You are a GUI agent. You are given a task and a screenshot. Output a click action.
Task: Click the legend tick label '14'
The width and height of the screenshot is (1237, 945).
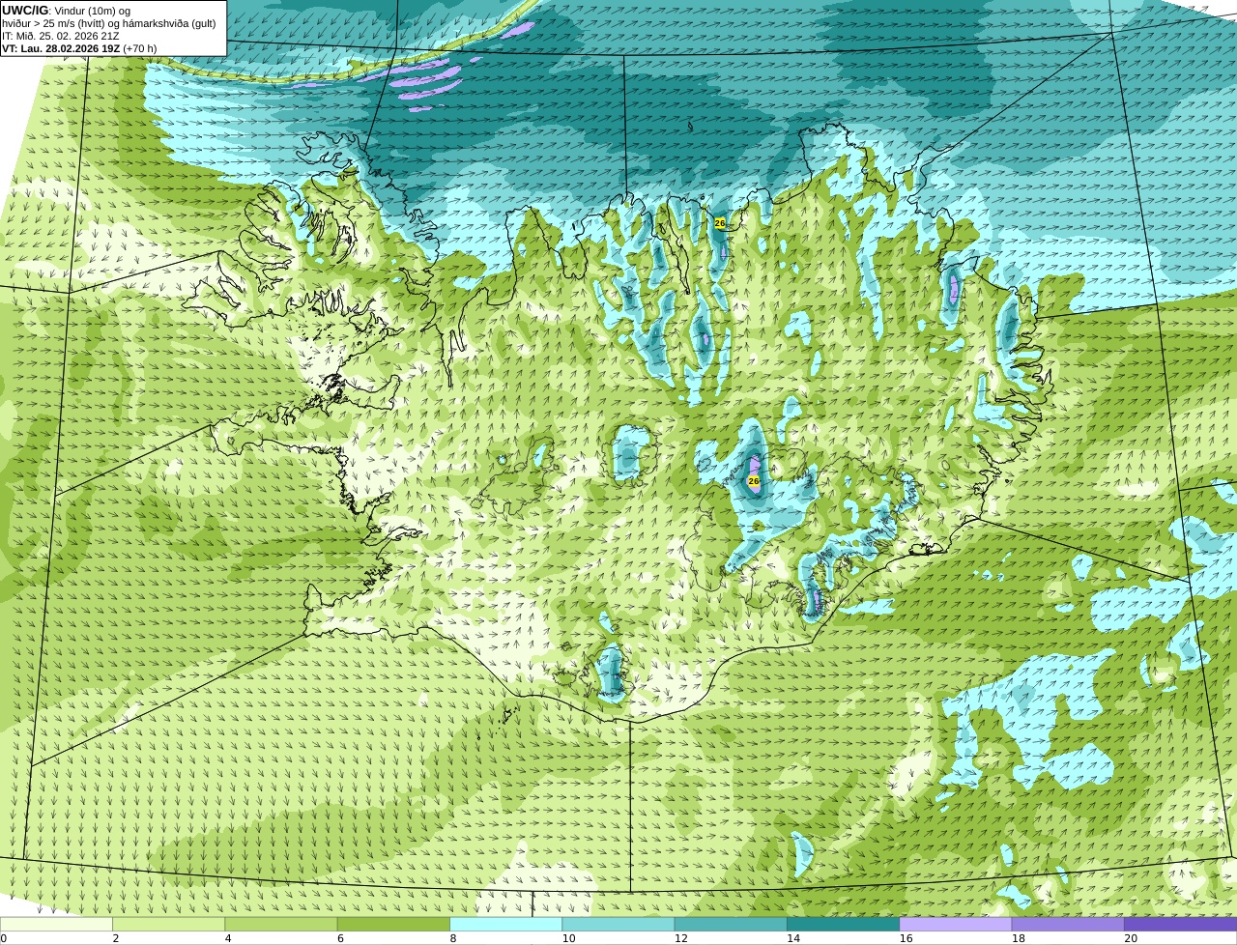[793, 938]
